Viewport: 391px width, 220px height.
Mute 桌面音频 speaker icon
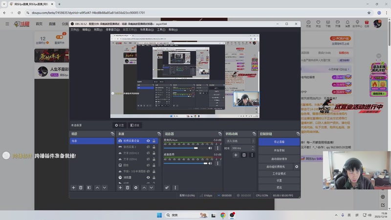[210, 163]
